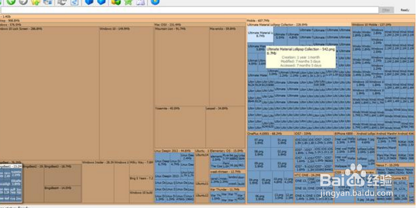Select the Bing 5 Years block

(x=142, y=183)
